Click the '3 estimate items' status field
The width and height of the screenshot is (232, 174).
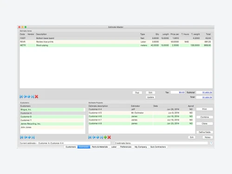coord(161,143)
